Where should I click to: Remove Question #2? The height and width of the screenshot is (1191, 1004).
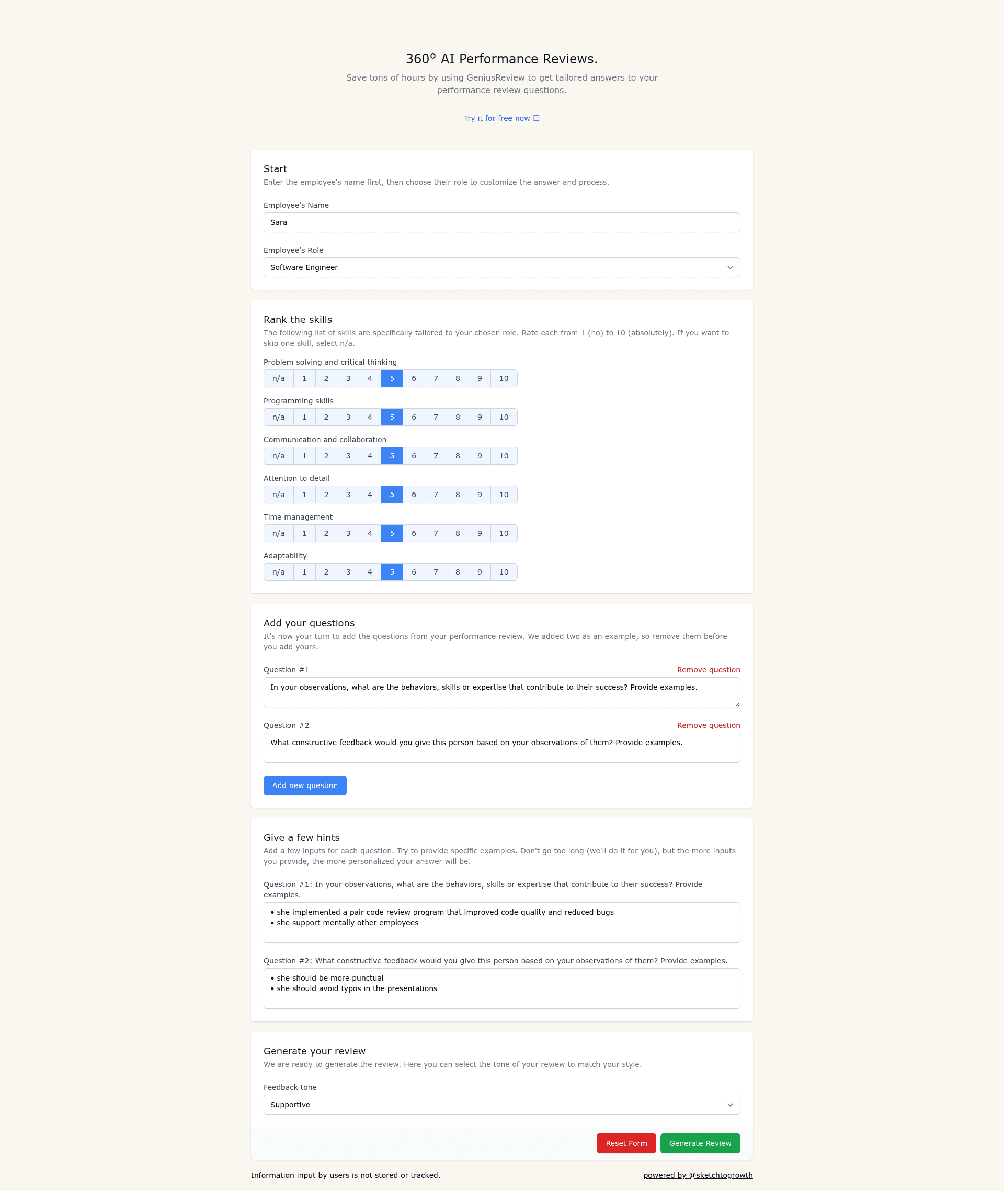pos(708,725)
